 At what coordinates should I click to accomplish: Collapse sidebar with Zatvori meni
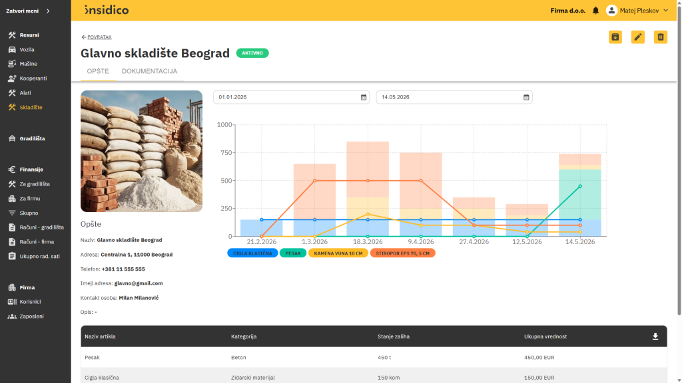pyautogui.click(x=28, y=11)
